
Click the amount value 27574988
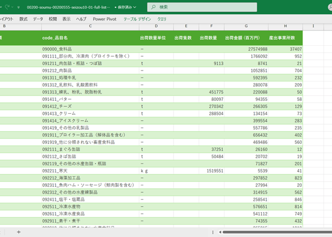coord(258,49)
